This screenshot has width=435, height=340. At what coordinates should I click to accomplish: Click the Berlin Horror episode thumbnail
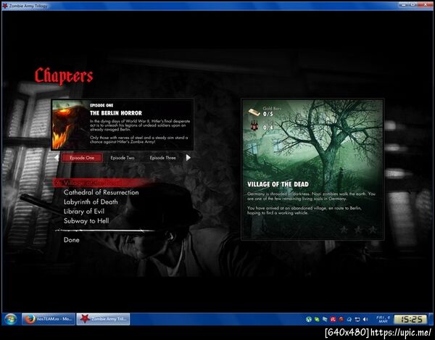click(x=70, y=125)
